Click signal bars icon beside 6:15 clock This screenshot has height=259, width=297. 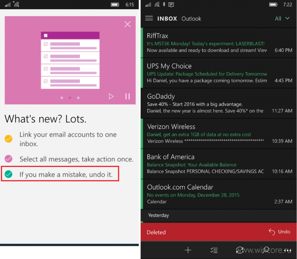click(8, 5)
